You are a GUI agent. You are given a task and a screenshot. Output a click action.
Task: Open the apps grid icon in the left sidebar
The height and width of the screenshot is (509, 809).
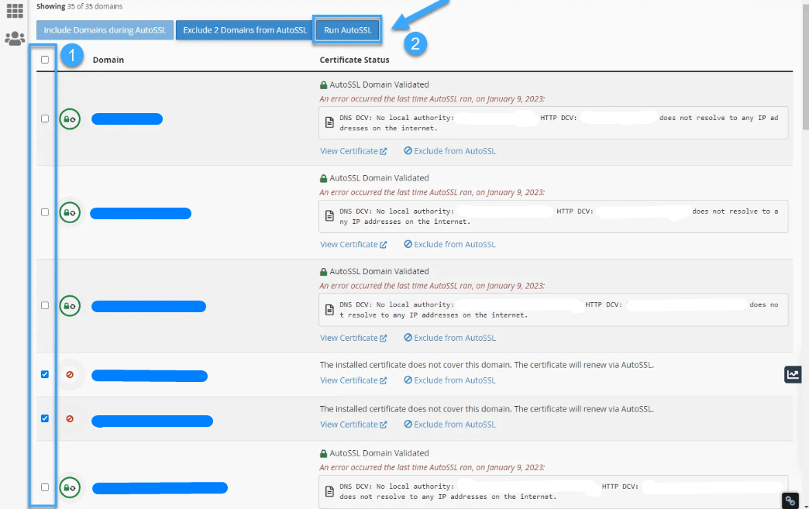[x=14, y=11]
